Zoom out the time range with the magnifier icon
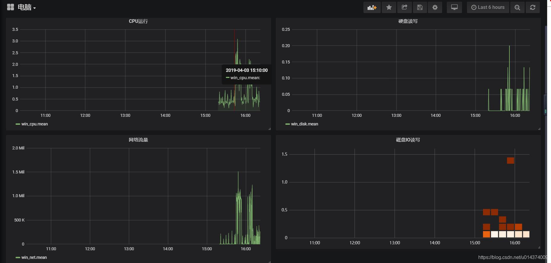The image size is (551, 263). (517, 7)
